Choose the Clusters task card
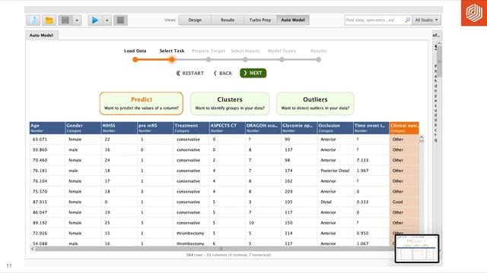Viewport: 487px width, 273px height. pos(230,103)
